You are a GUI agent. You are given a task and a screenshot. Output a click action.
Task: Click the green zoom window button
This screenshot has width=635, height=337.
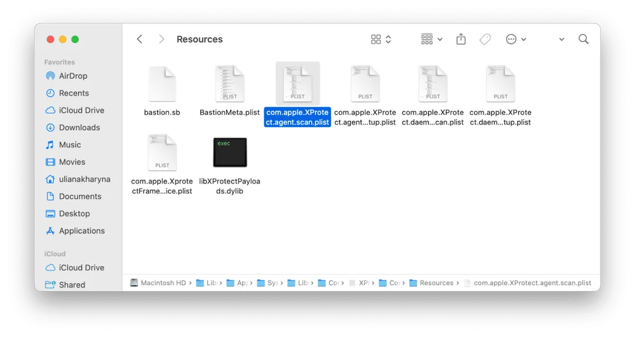point(75,39)
